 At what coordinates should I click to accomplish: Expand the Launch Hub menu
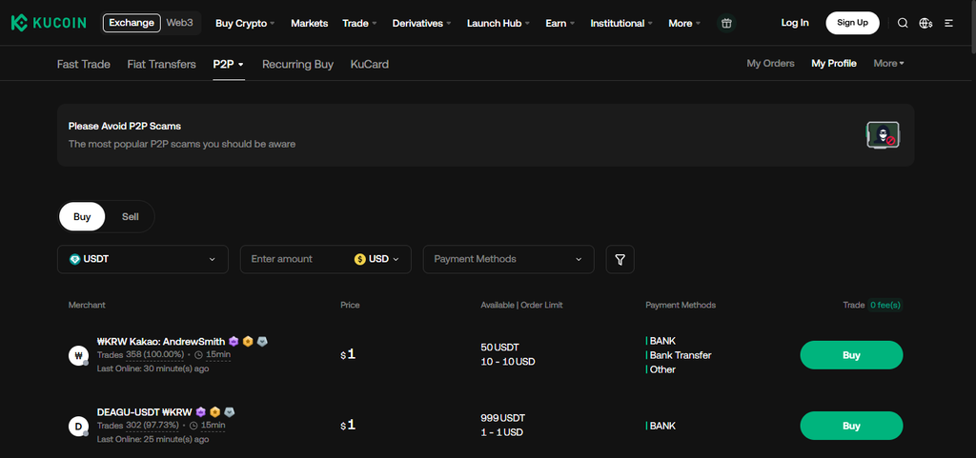tap(498, 23)
